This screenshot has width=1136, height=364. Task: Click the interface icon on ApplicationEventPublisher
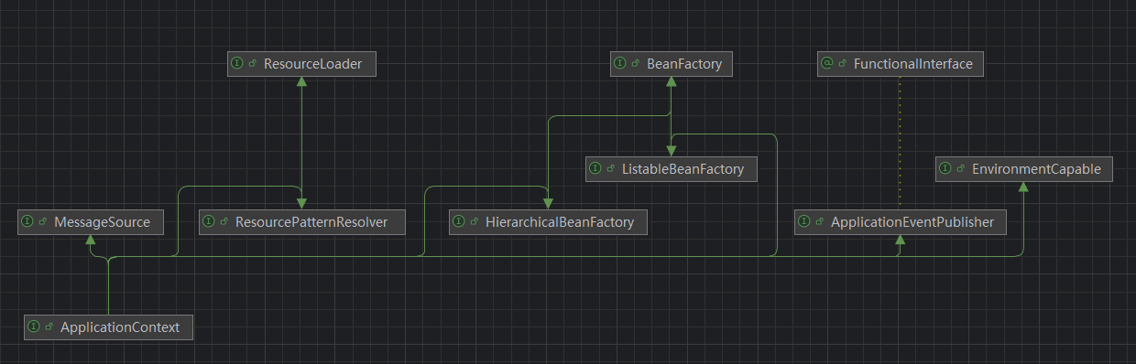pos(804,222)
